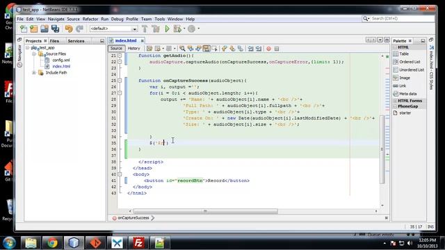Click the New Project toolbar icon
Screen dimensions: 445x250
click(x=34, y=28)
